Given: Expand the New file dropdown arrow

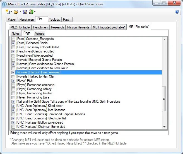Looking at the screenshot, I should (11, 12).
